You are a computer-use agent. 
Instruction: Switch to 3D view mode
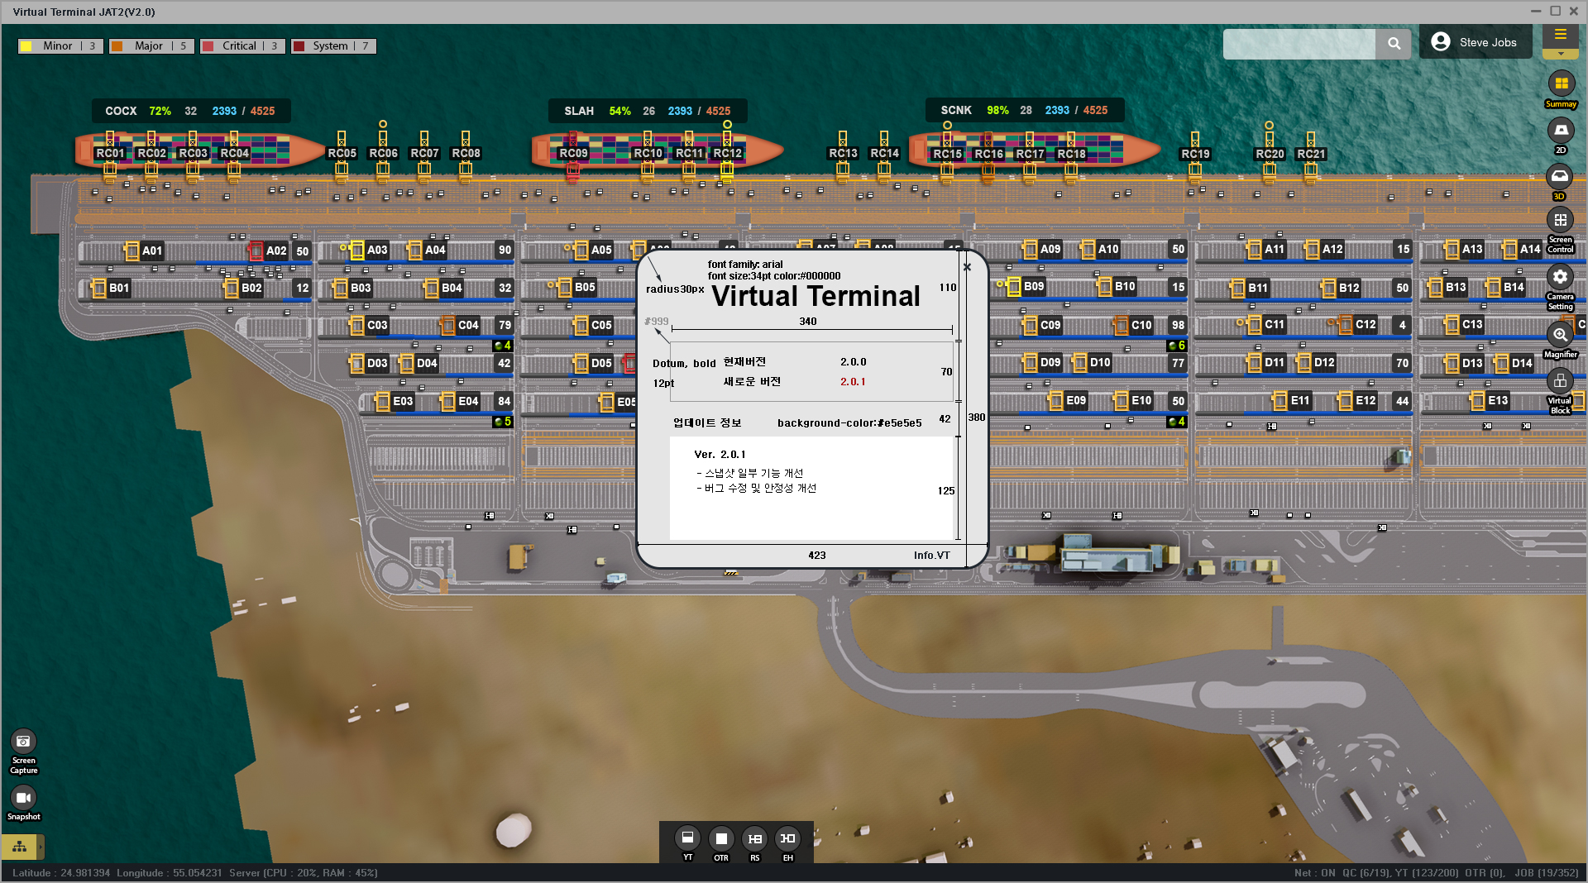1560,177
